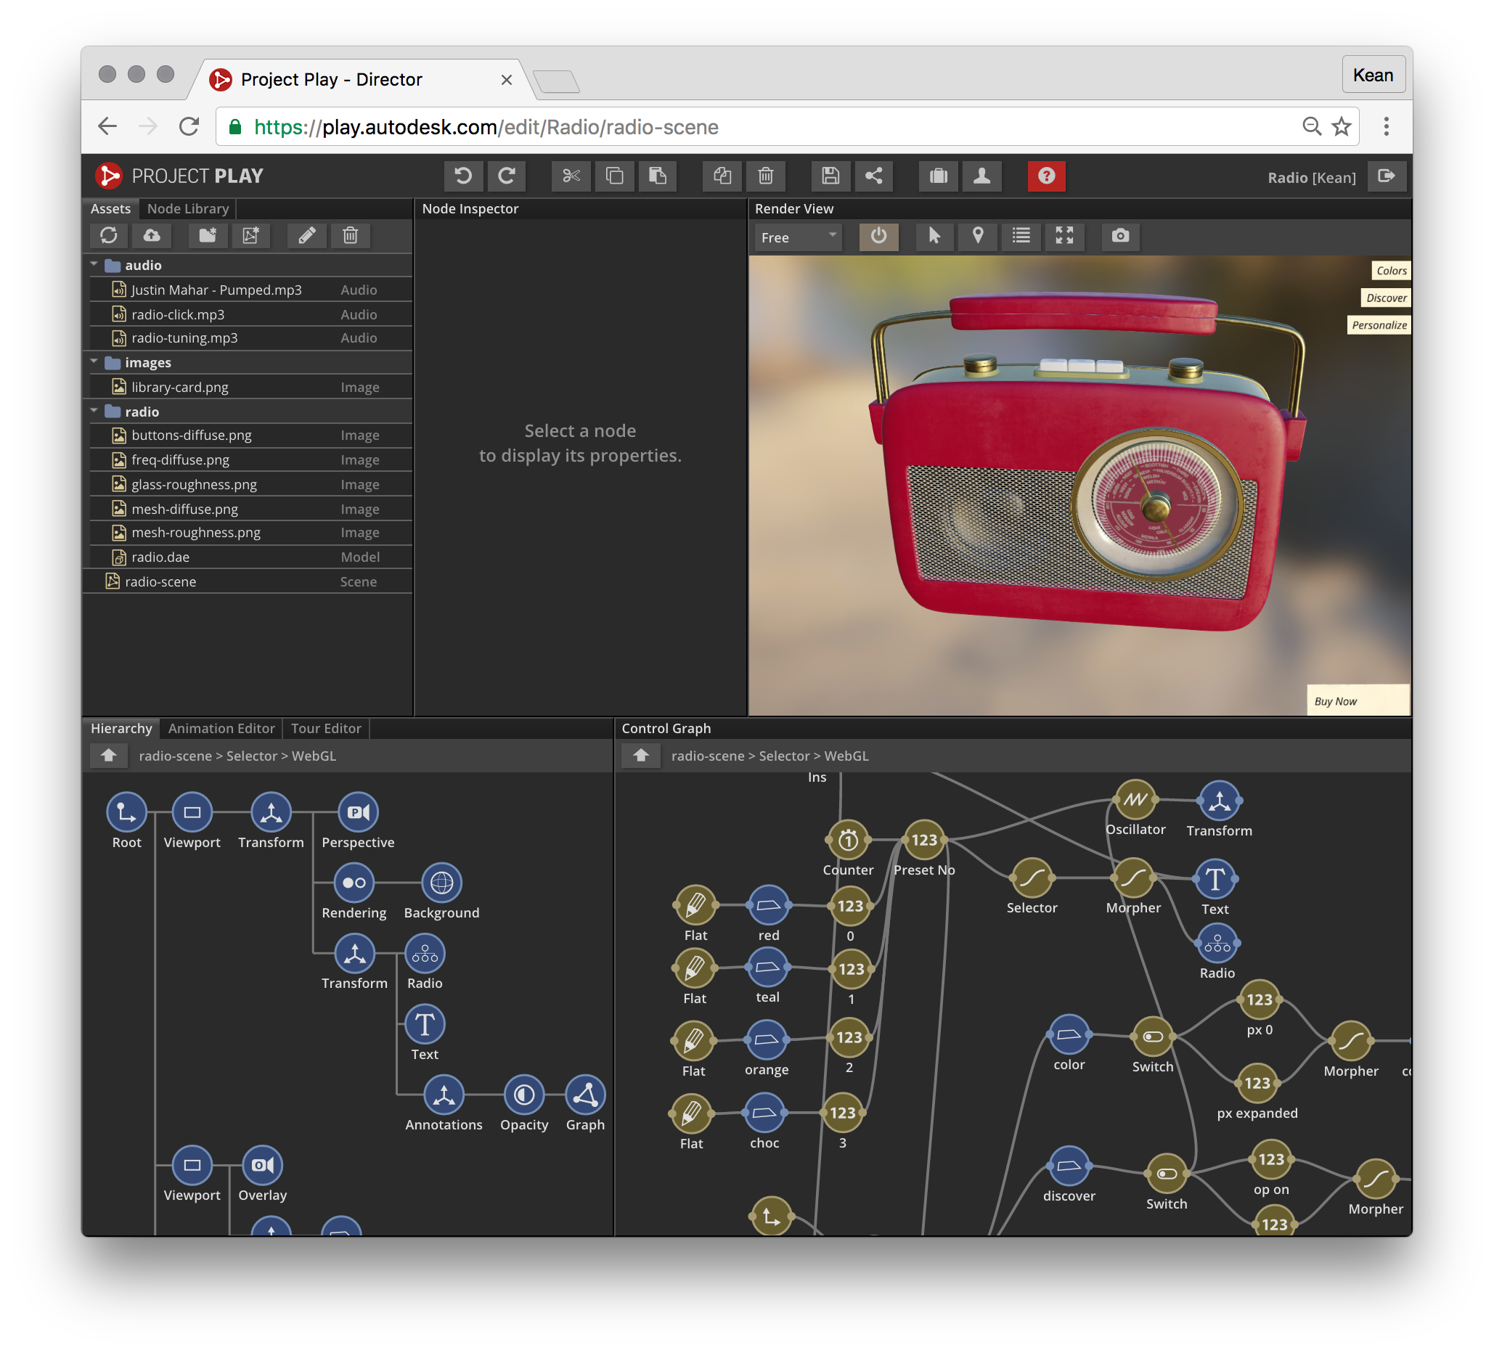1494x1353 pixels.
Task: Click the location pin icon in Render View
Action: click(977, 236)
